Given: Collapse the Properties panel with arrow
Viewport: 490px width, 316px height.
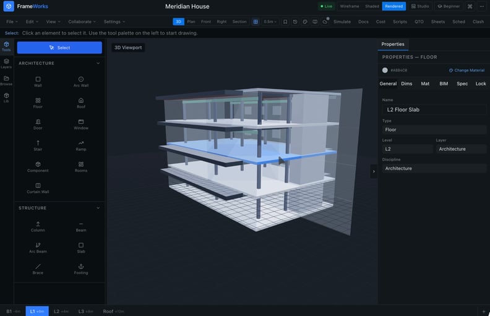Looking at the screenshot, I should coord(374,171).
